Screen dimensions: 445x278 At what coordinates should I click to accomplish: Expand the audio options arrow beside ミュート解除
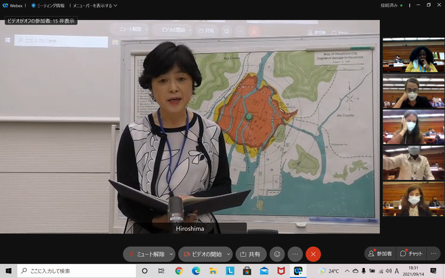pyautogui.click(x=171, y=254)
